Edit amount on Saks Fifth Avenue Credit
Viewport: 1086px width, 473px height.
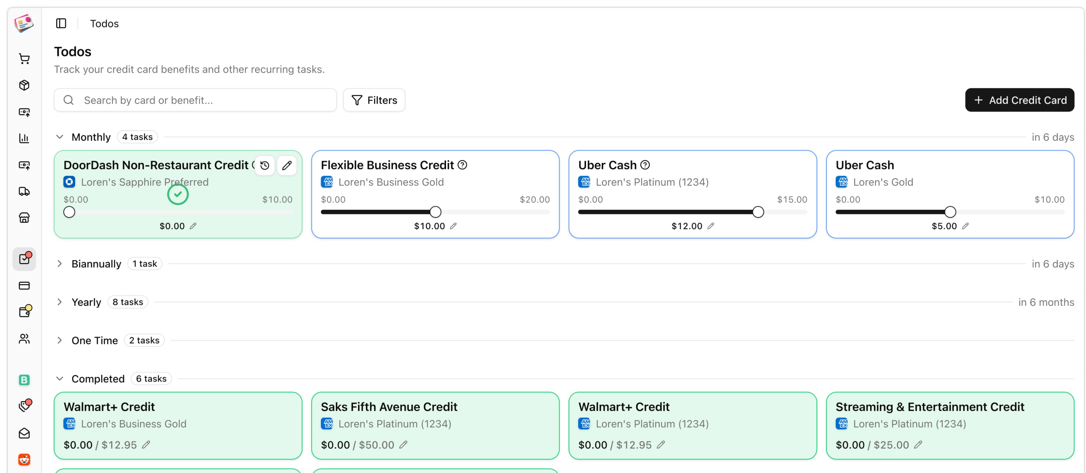(403, 444)
